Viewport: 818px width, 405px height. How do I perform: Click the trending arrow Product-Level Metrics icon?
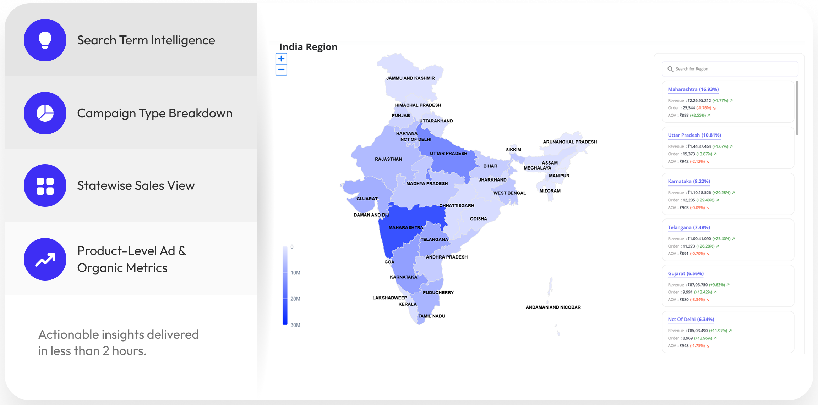(x=45, y=259)
